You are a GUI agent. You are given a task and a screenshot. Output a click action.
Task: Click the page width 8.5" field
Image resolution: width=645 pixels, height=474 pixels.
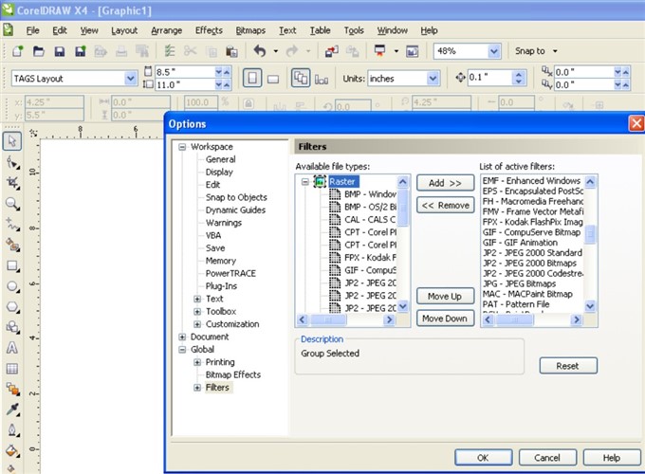coord(184,72)
